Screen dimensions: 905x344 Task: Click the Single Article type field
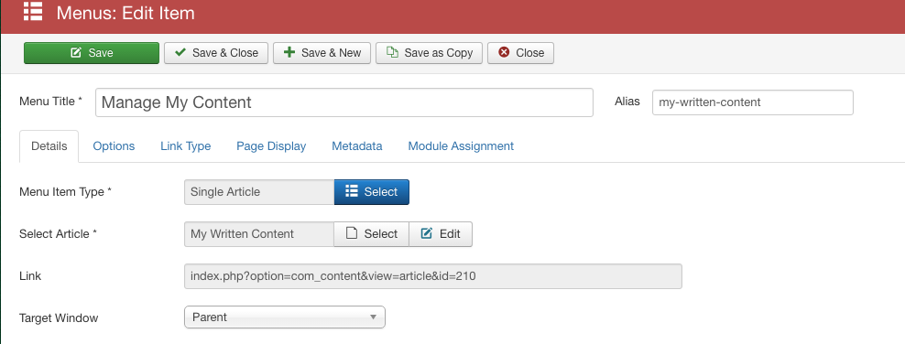tap(259, 192)
